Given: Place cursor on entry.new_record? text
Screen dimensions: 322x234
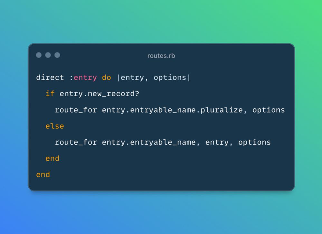Looking at the screenshot, I should pos(99,94).
